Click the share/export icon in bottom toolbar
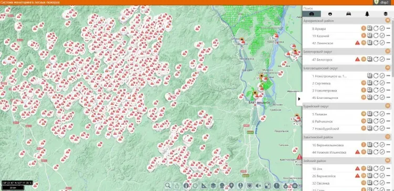 click(x=177, y=186)
